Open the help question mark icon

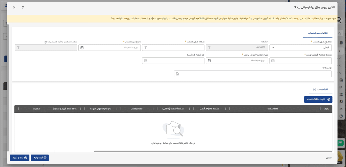[x=23, y=7]
